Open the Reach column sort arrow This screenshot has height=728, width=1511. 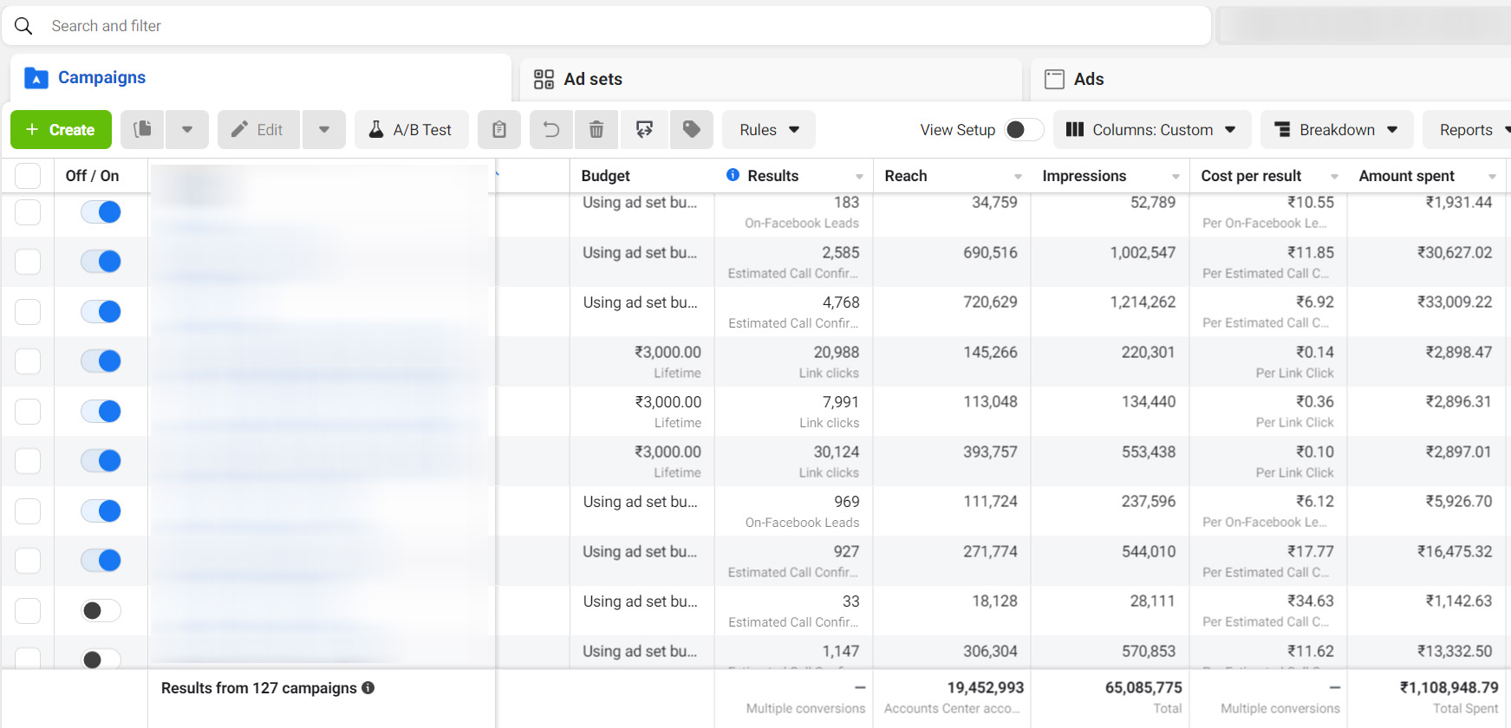(x=1018, y=176)
